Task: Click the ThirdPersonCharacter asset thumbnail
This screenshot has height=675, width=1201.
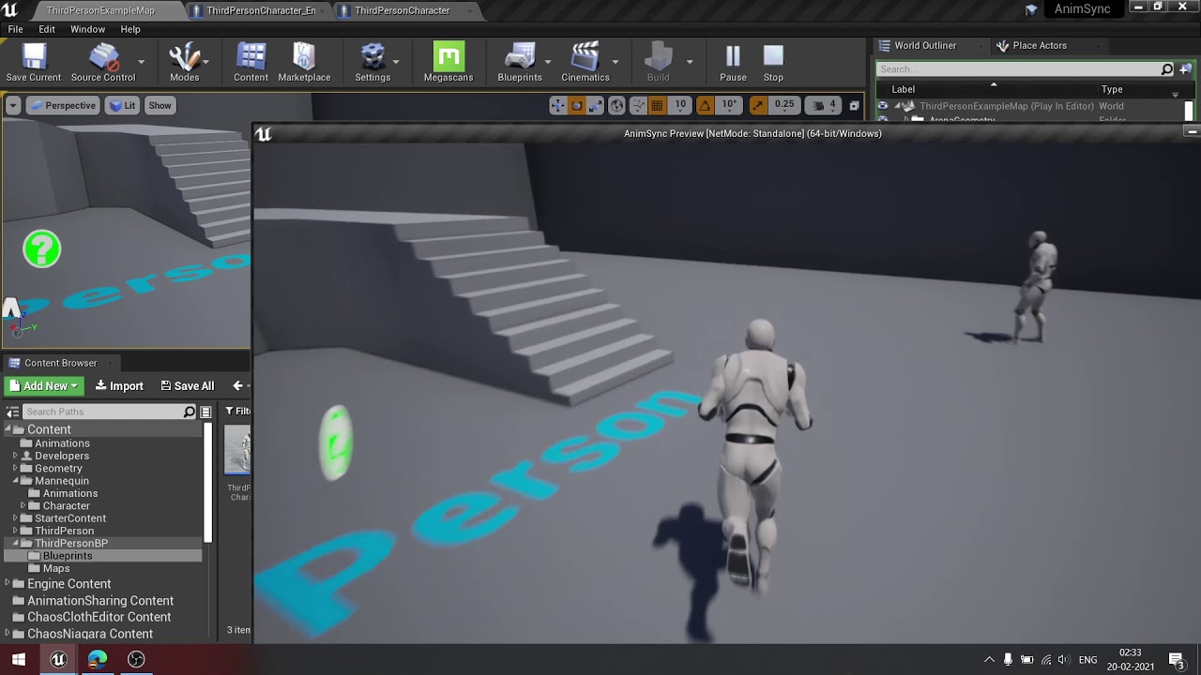Action: [238, 450]
